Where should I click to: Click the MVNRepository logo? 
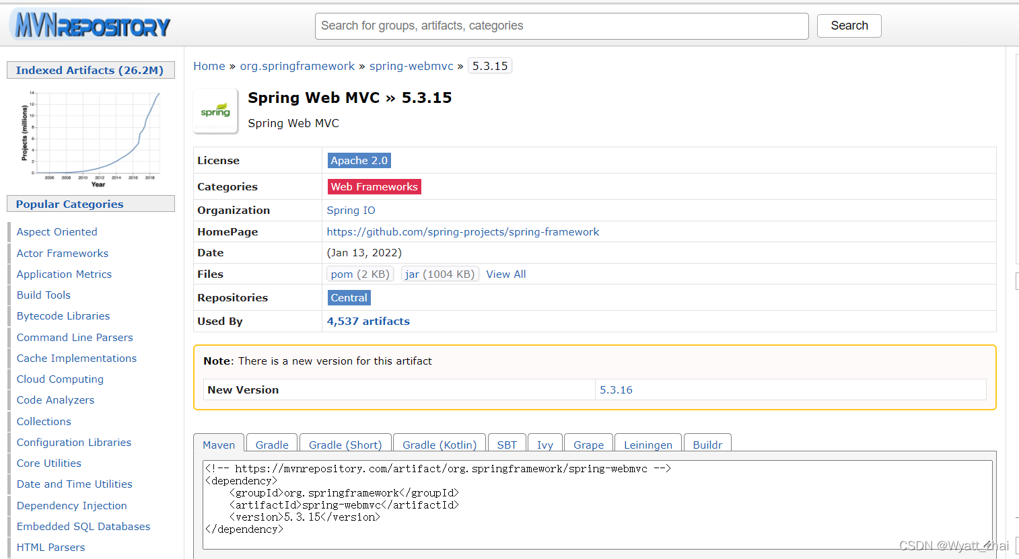point(90,26)
